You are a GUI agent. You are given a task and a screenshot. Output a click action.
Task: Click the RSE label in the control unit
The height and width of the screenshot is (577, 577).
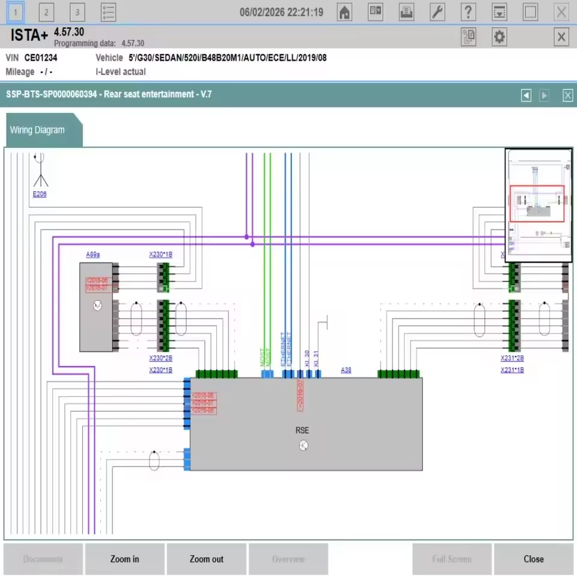302,430
